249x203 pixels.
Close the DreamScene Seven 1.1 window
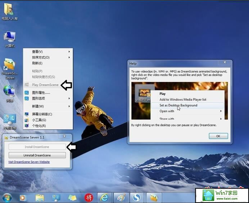tap(64, 136)
